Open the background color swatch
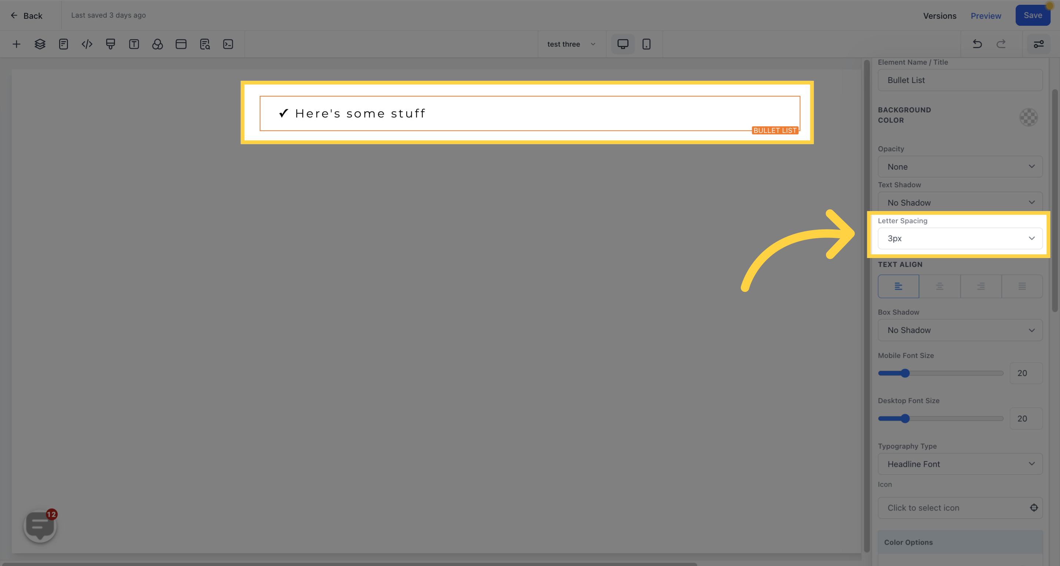 pyautogui.click(x=1028, y=117)
